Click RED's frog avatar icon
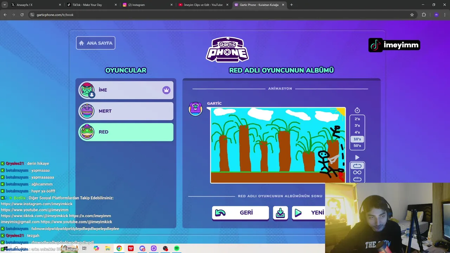Image resolution: width=450 pixels, height=253 pixels. point(87,132)
